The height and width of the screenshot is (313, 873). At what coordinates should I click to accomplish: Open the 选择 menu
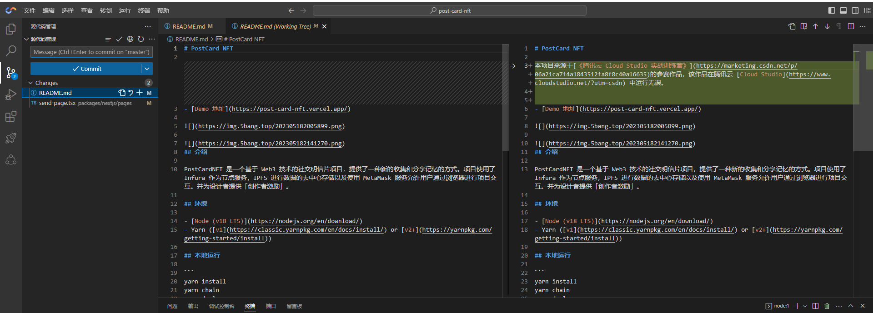pos(68,10)
